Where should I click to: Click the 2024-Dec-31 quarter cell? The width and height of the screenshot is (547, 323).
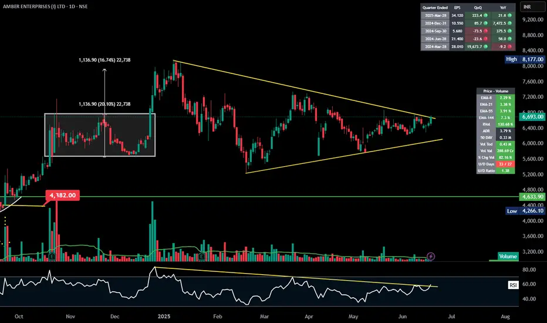(435, 23)
